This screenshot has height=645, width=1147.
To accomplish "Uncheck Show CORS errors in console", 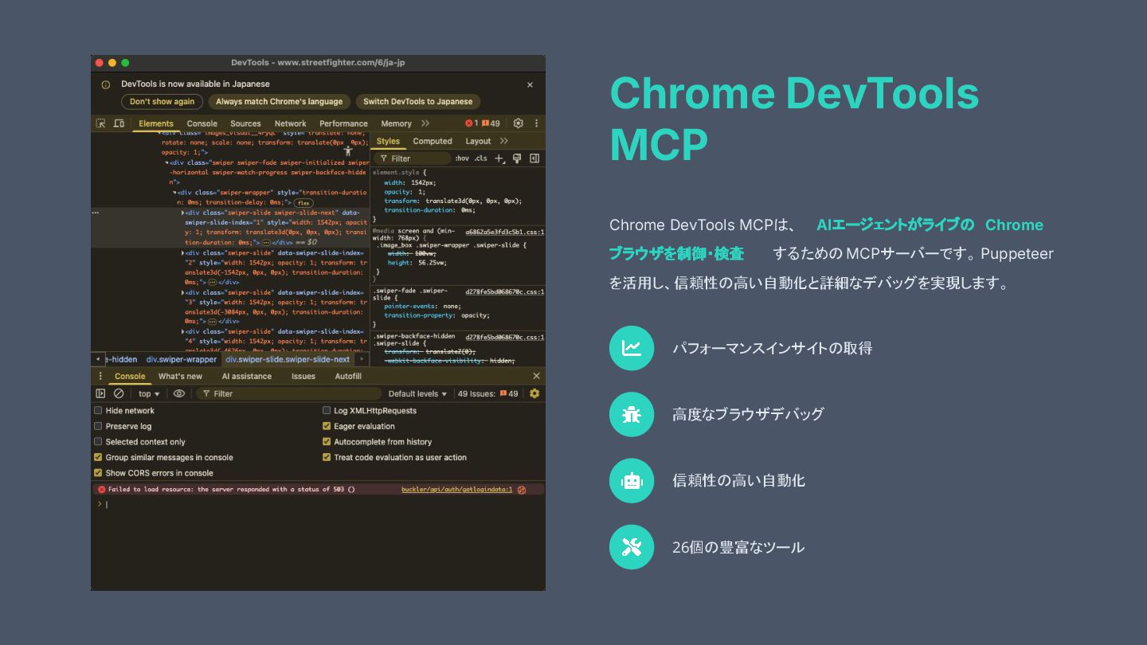I will pyautogui.click(x=98, y=473).
